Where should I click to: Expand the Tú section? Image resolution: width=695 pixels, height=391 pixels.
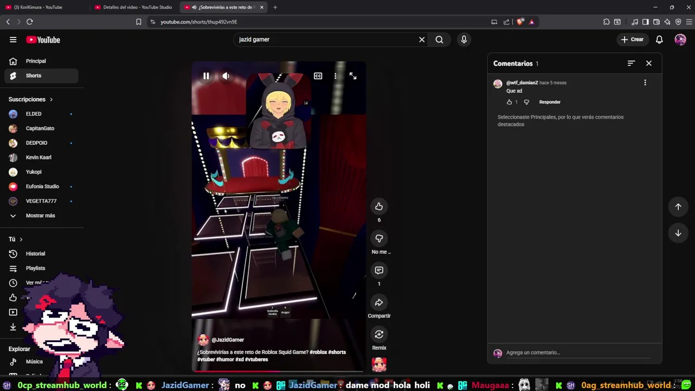[x=16, y=239]
